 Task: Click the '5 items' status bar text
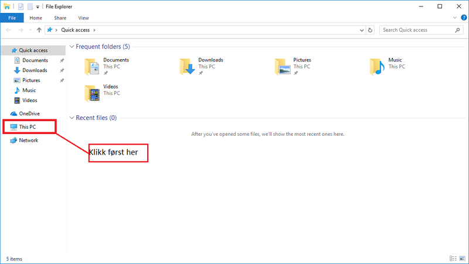[14, 259]
